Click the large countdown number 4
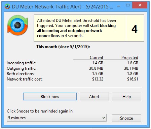 point(135,29)
